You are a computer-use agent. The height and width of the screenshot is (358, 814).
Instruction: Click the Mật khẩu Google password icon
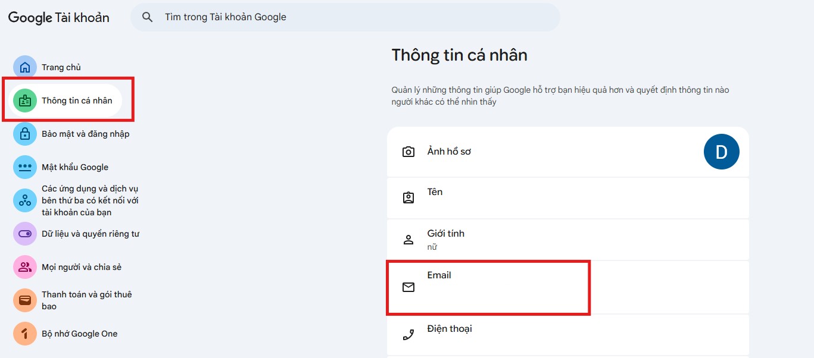click(x=25, y=167)
